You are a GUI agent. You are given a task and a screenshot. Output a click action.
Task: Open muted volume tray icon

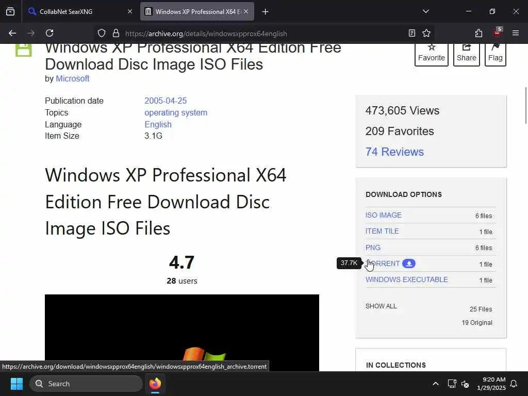pyautogui.click(x=465, y=384)
